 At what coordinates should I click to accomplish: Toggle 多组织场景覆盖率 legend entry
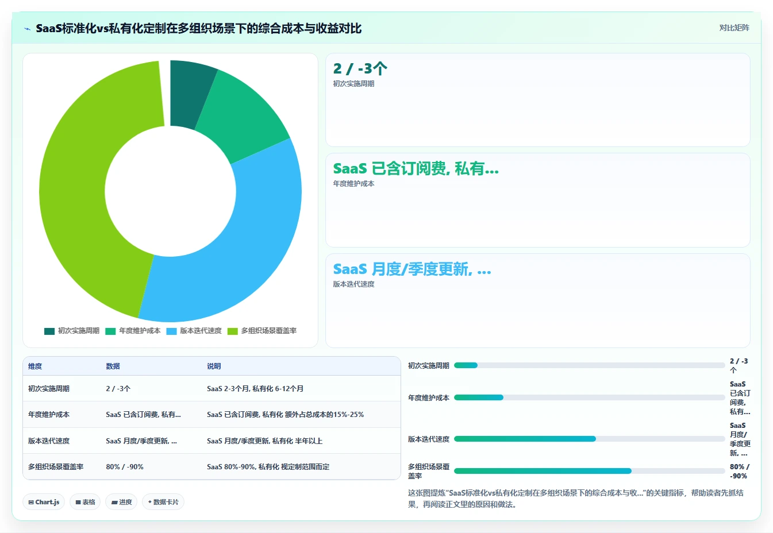262,331
